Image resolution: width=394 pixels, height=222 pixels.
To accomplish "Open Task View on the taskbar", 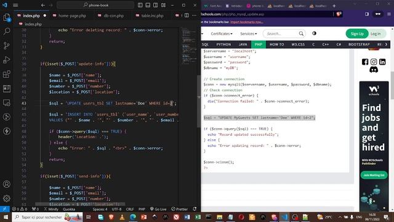I will (x=89, y=217).
